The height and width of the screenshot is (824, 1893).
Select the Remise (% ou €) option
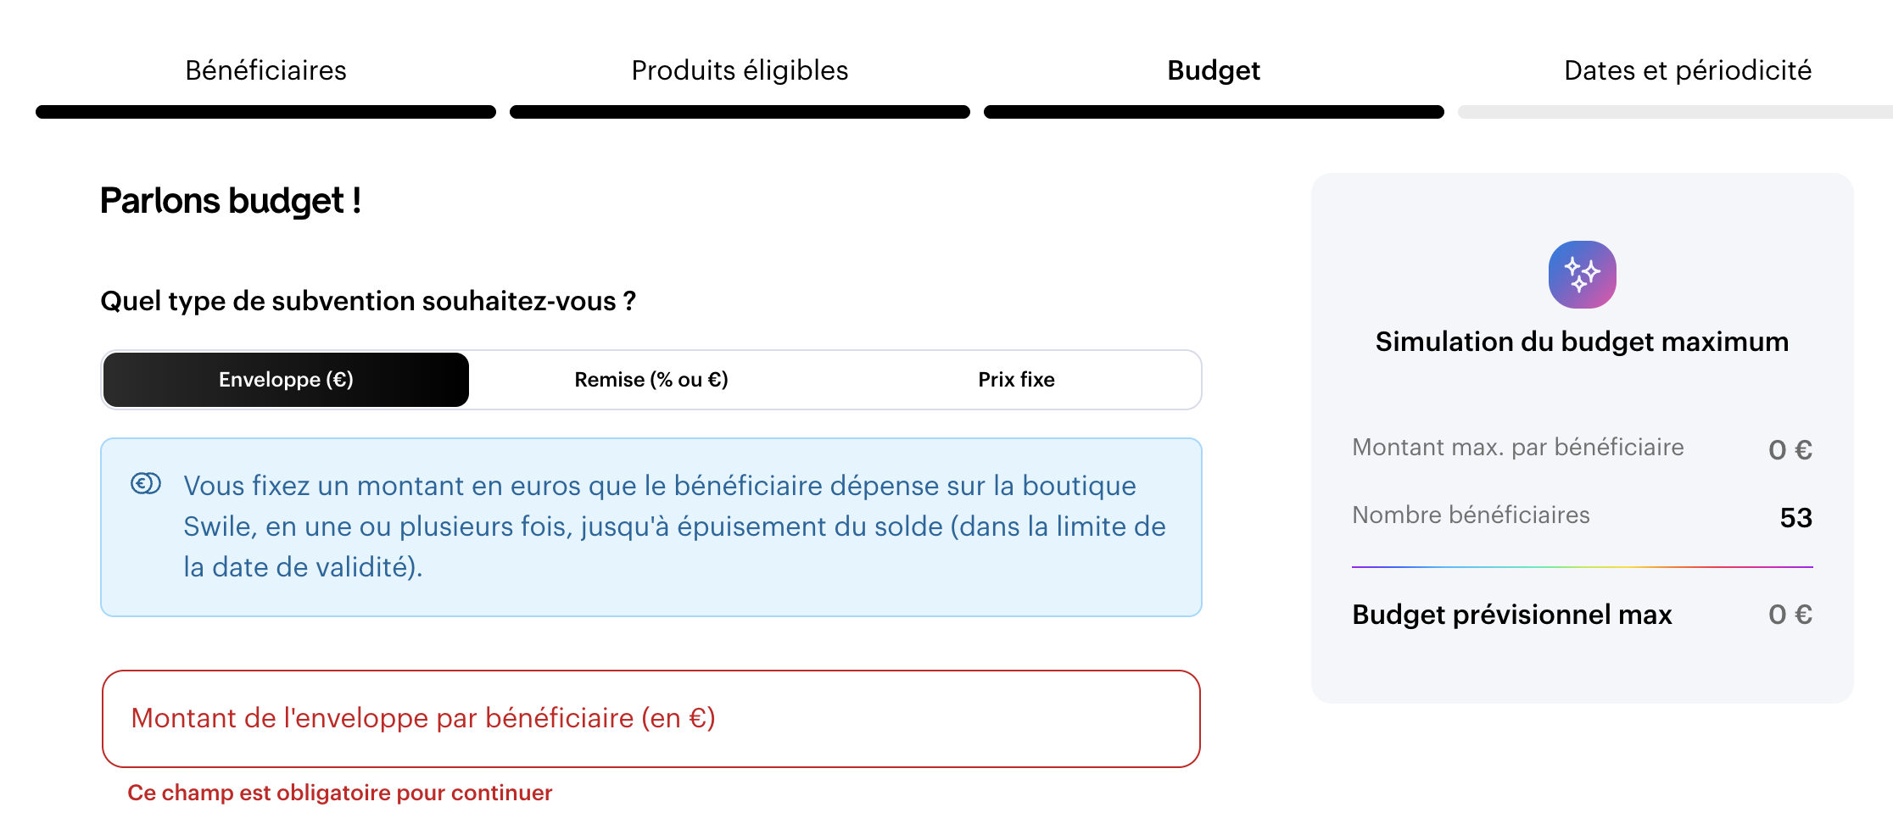click(x=651, y=380)
